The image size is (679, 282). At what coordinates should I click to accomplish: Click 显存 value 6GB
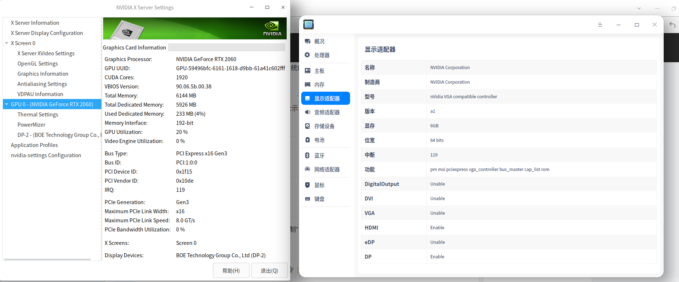[x=434, y=126]
